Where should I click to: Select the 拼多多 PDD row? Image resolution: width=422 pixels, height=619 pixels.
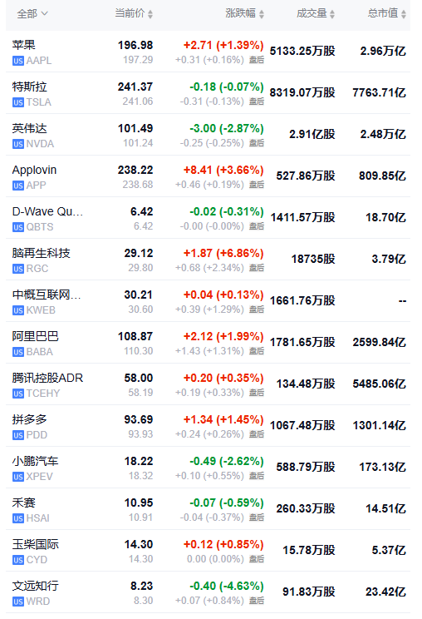pyautogui.click(x=208, y=426)
